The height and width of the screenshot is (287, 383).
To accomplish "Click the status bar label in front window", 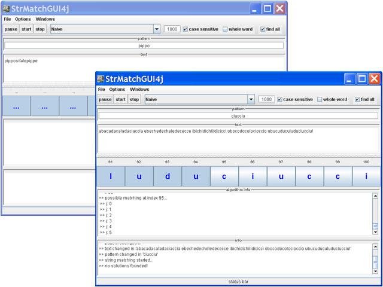I will click(x=238, y=282).
